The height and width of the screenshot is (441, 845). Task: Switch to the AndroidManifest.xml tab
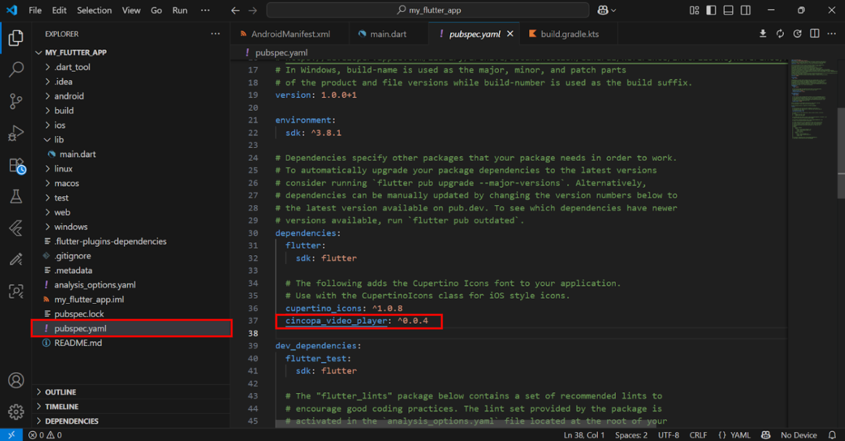(290, 34)
